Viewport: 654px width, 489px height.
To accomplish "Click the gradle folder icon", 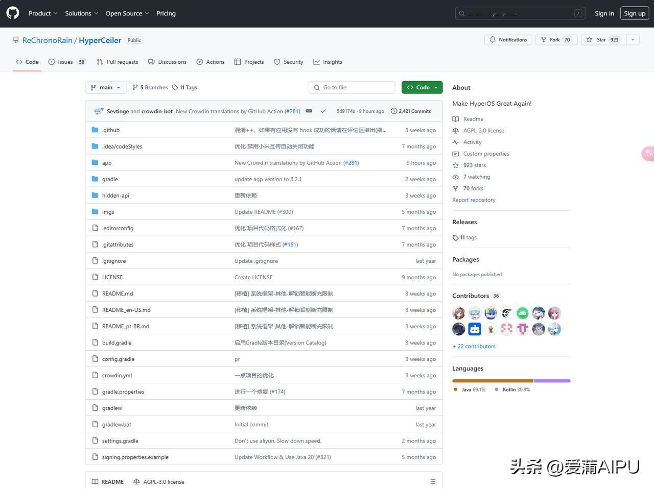I will point(95,179).
